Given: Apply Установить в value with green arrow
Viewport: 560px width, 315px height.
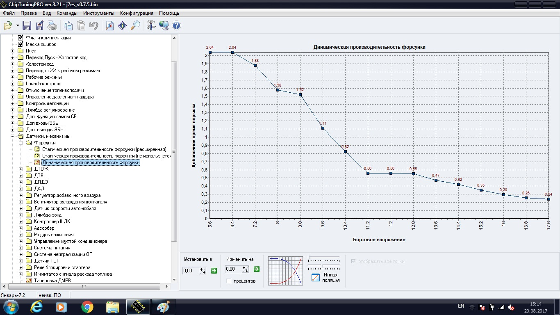Looking at the screenshot, I should click(x=214, y=270).
